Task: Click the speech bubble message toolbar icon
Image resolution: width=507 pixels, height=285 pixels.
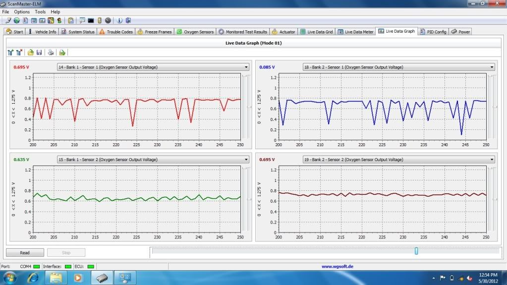Action: pos(82,20)
